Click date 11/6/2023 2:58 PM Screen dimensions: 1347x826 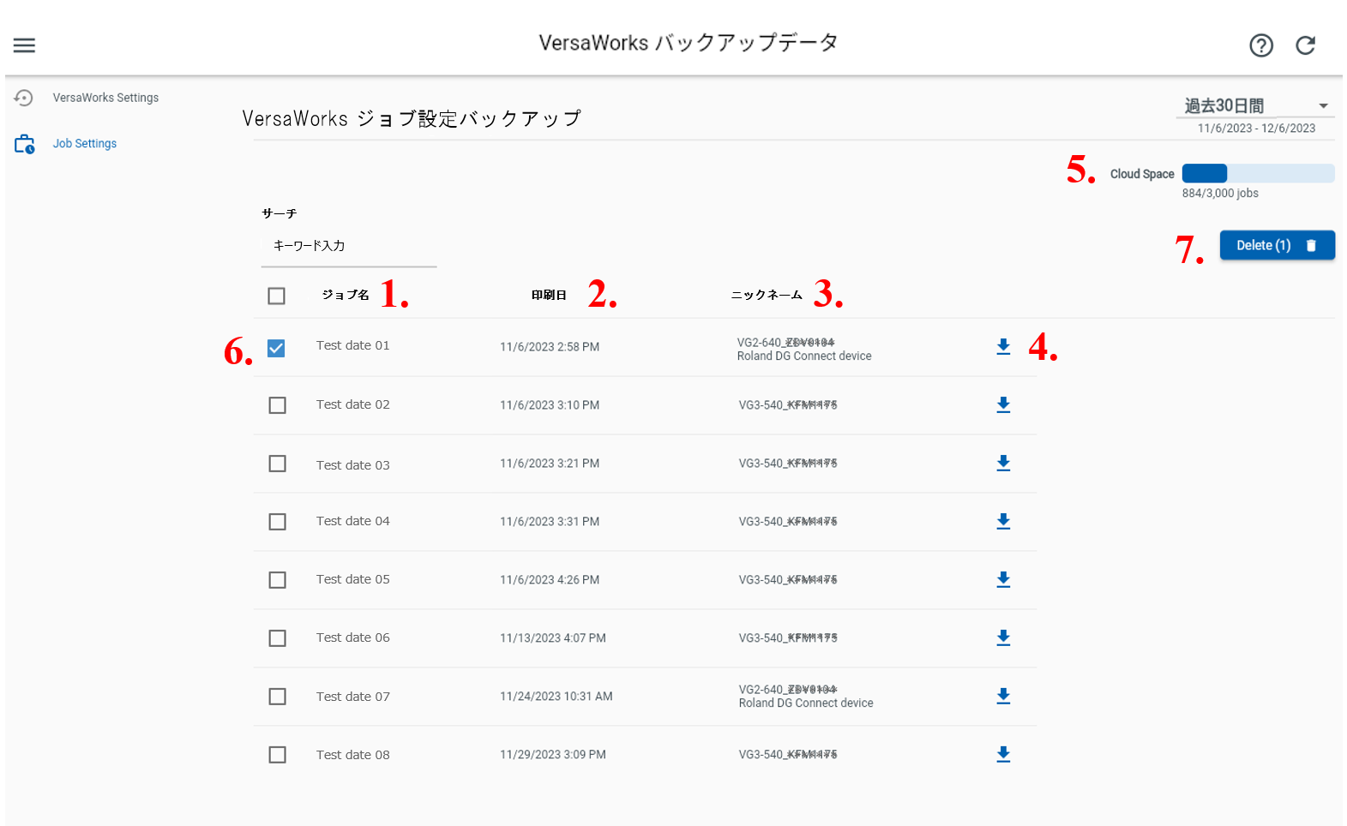pos(550,347)
